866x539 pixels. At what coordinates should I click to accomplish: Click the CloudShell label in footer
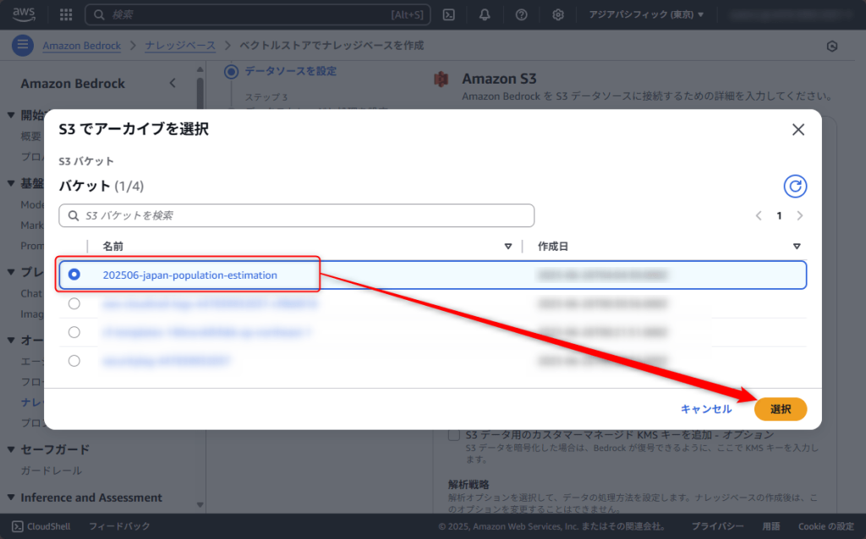pos(48,526)
